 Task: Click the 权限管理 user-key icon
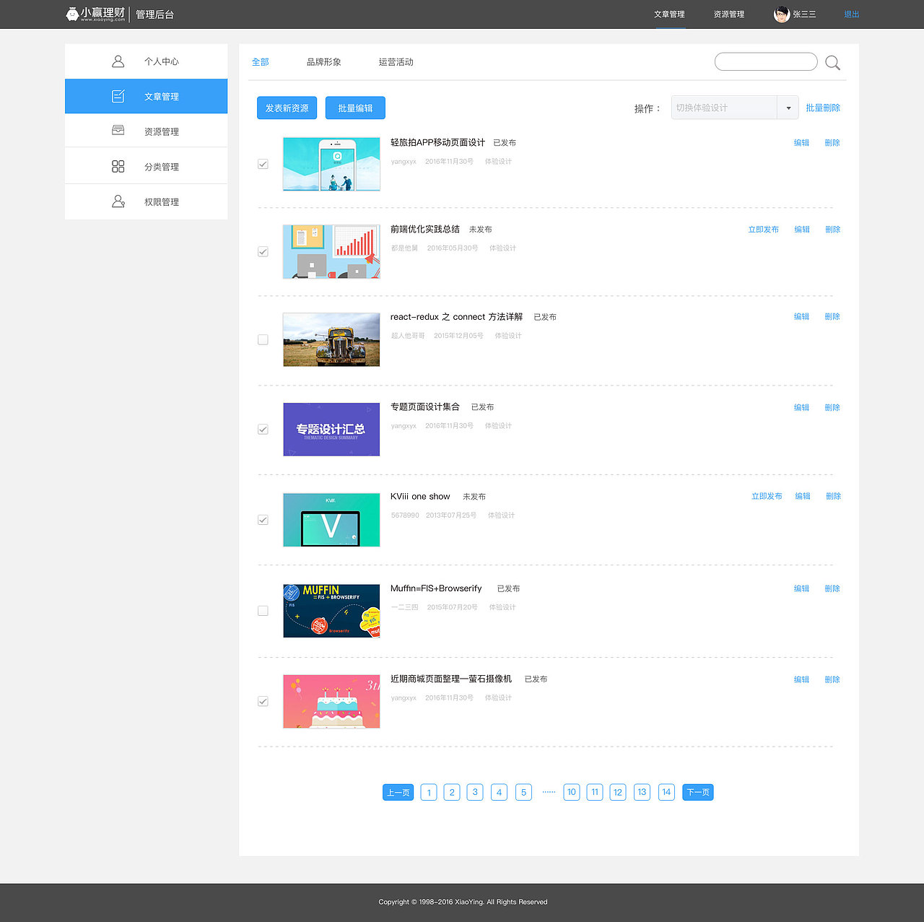(x=118, y=201)
